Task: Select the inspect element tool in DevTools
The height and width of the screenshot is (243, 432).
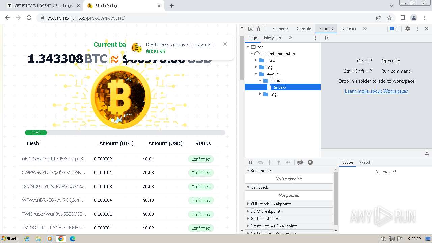Action: tap(250, 29)
